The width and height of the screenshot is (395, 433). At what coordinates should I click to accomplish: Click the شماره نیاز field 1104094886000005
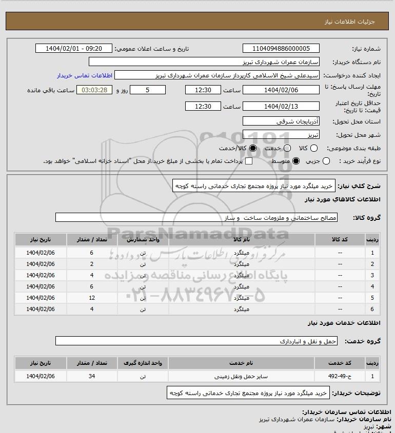pos(281,48)
